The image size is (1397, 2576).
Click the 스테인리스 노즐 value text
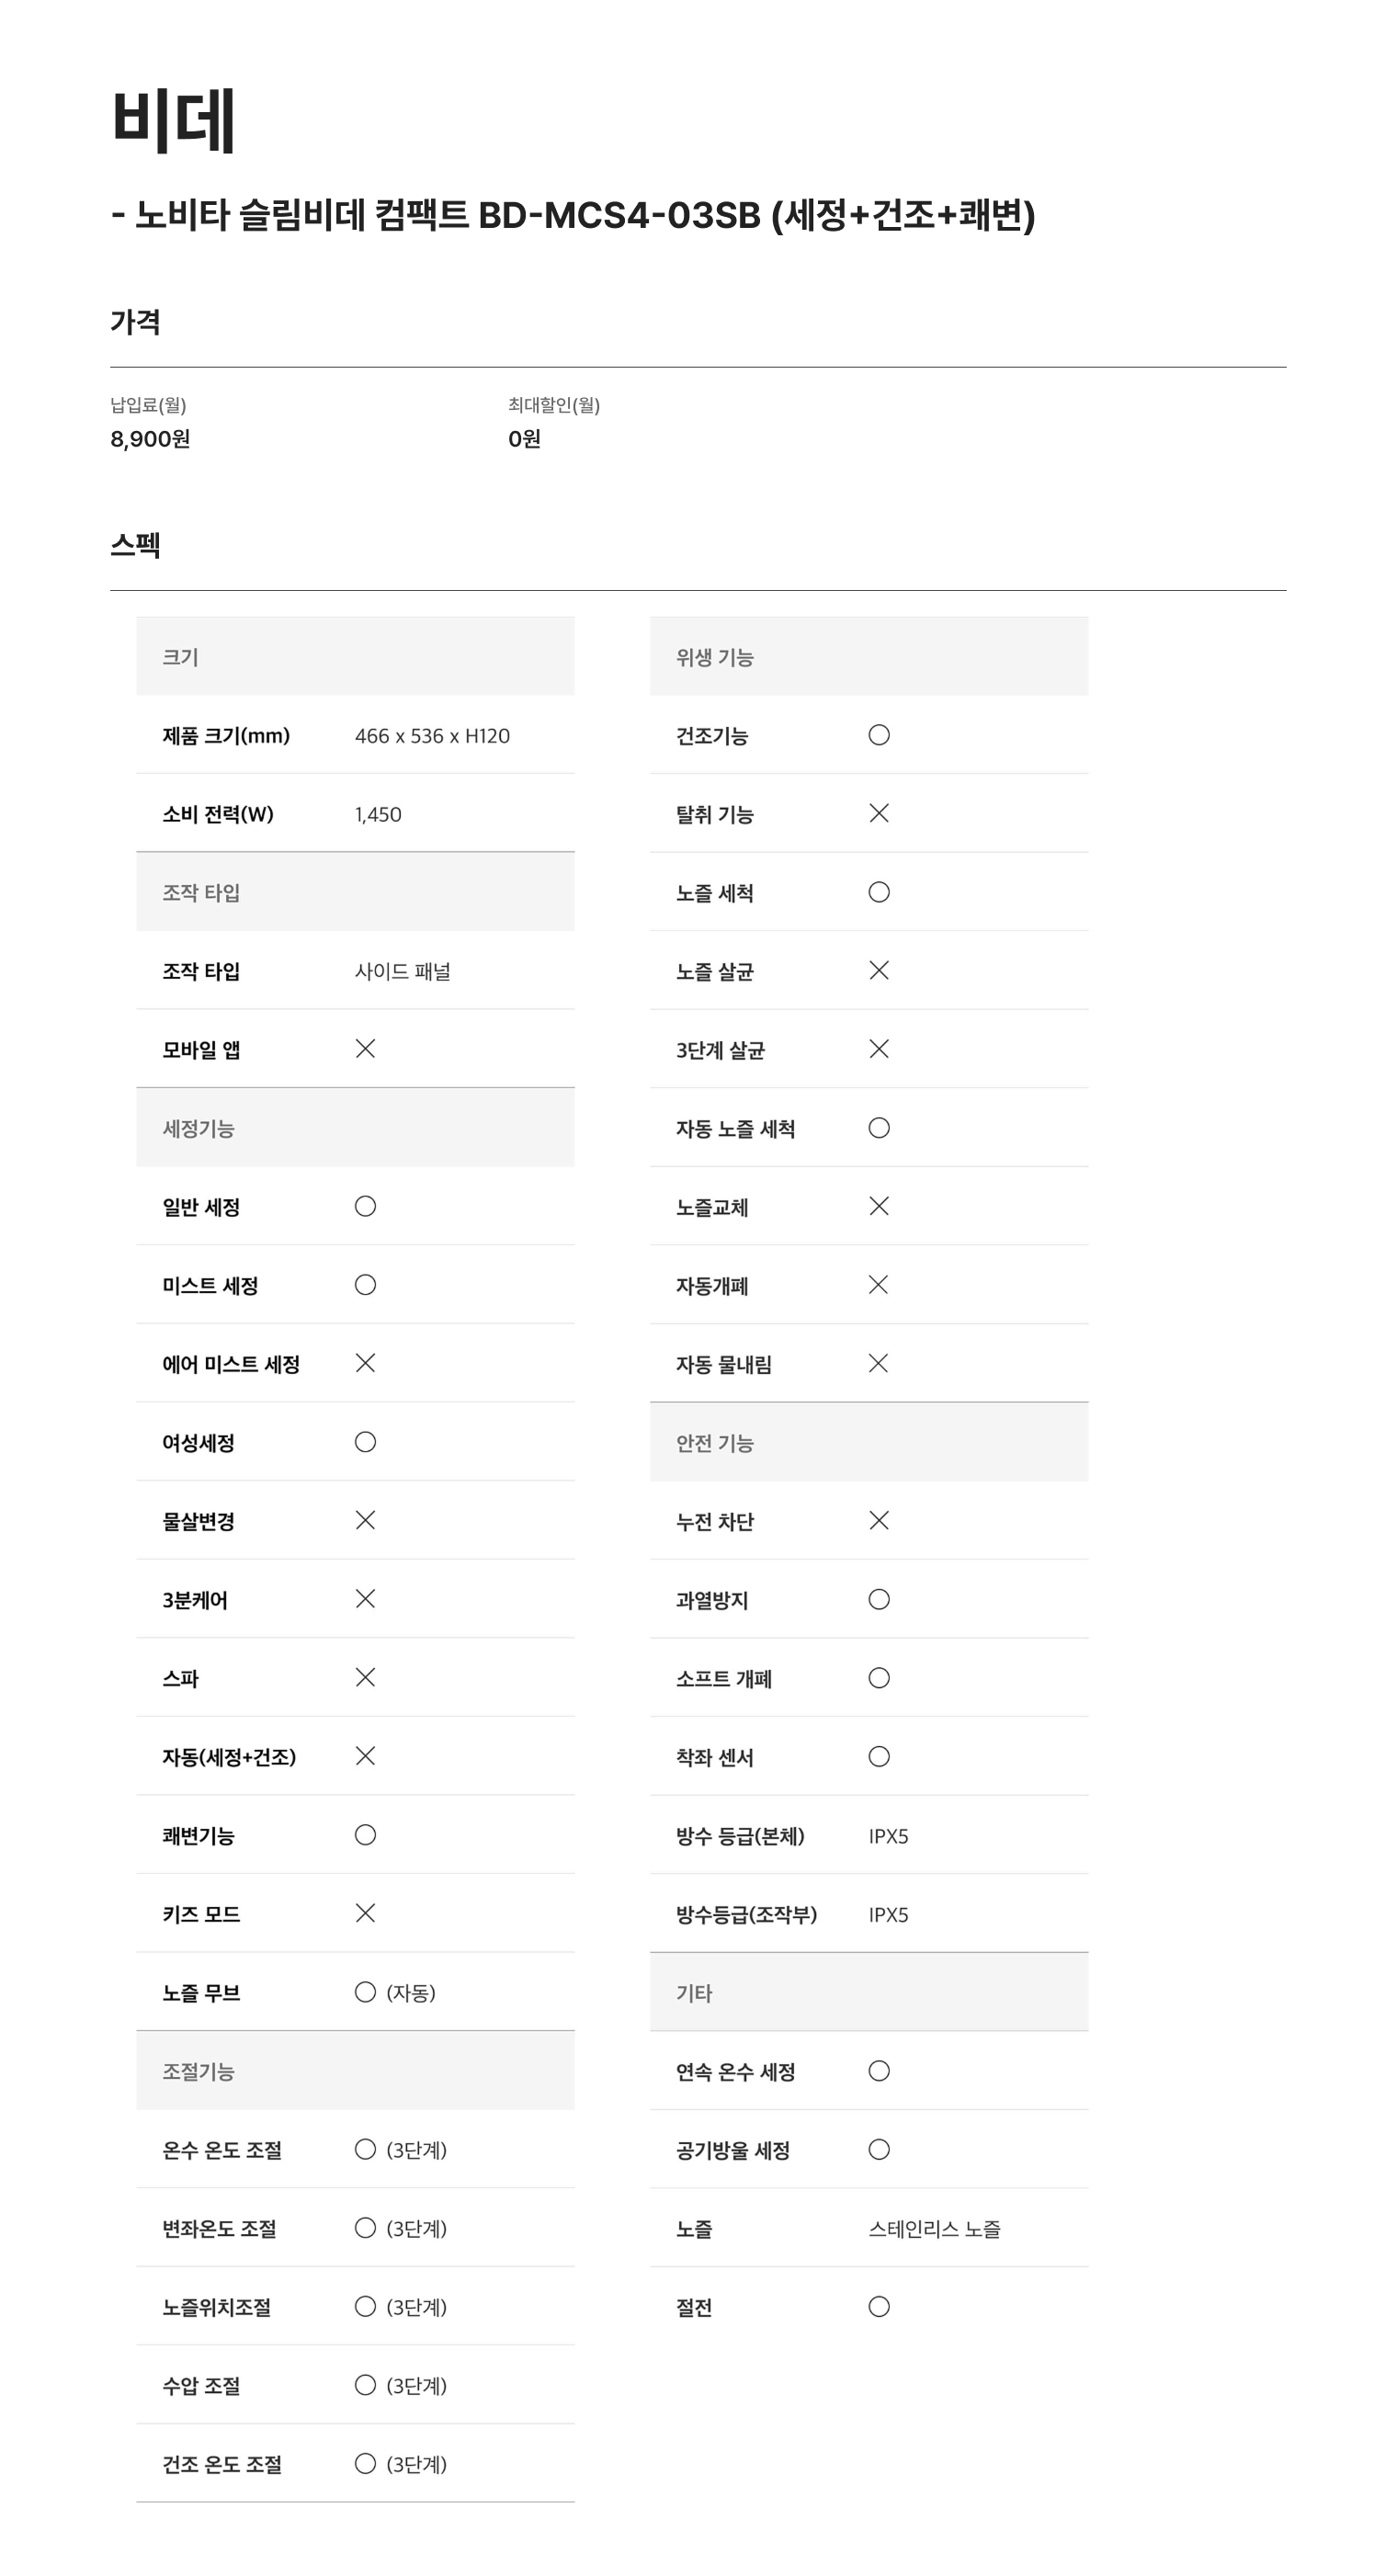934,2228
